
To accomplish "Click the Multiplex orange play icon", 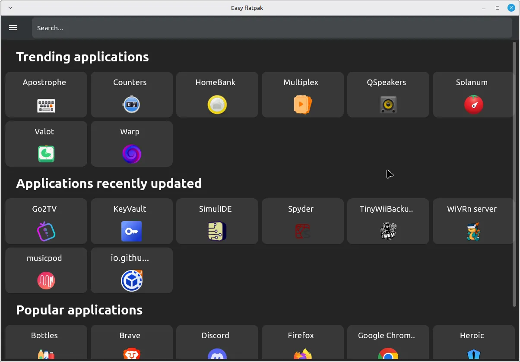I will (302, 105).
